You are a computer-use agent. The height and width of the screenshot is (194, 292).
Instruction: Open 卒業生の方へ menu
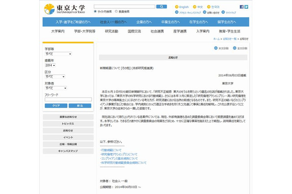pyautogui.click(x=170, y=22)
